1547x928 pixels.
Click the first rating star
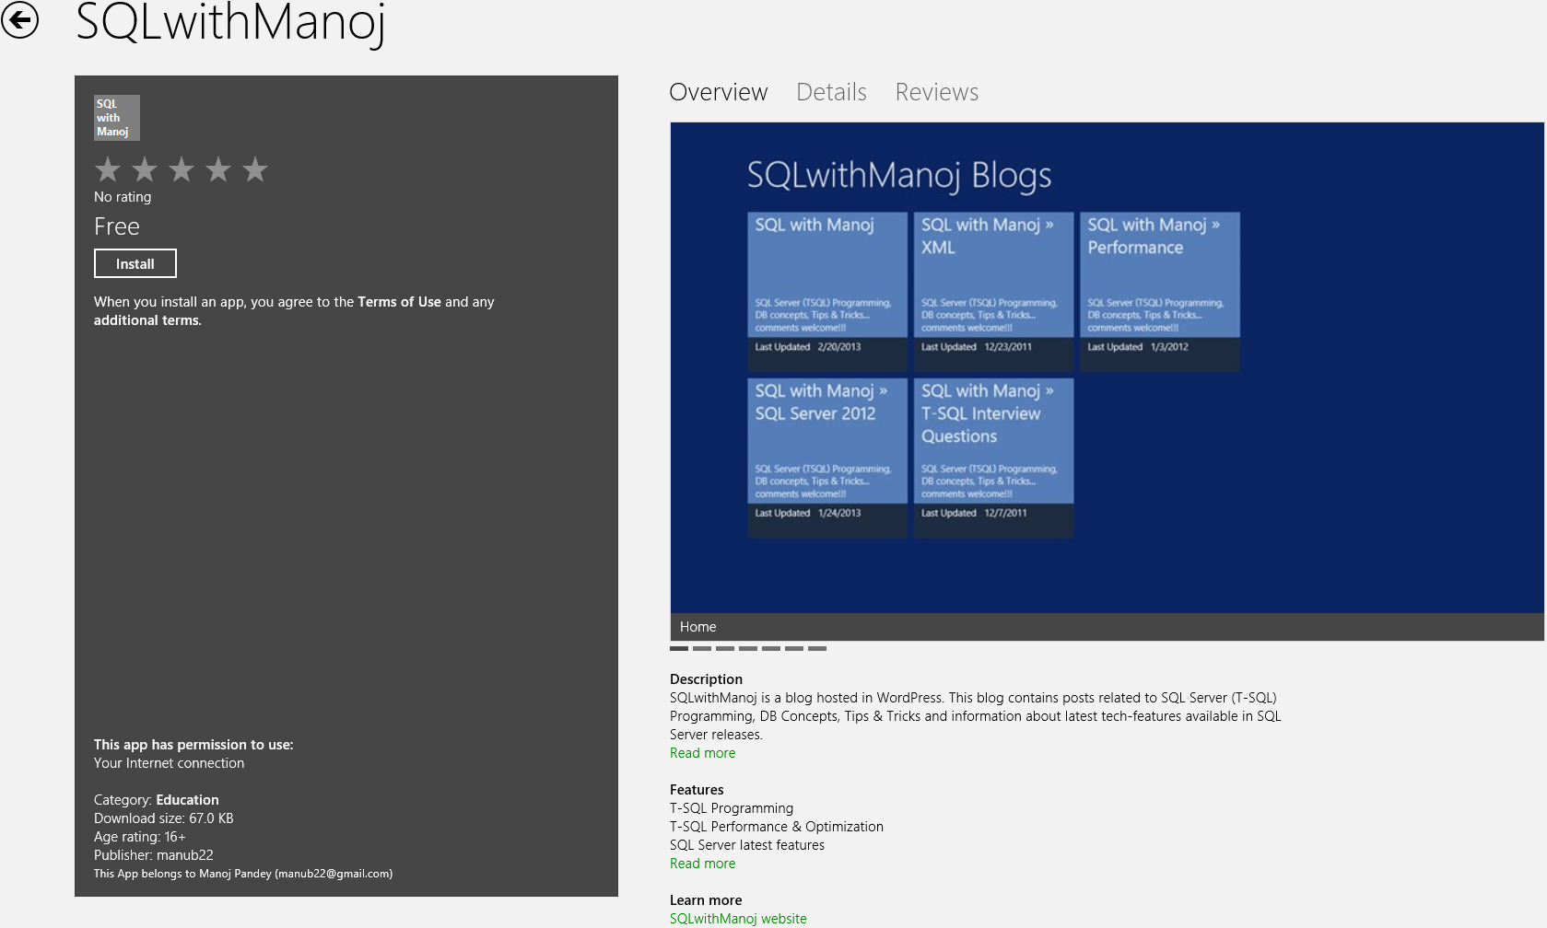tap(108, 169)
